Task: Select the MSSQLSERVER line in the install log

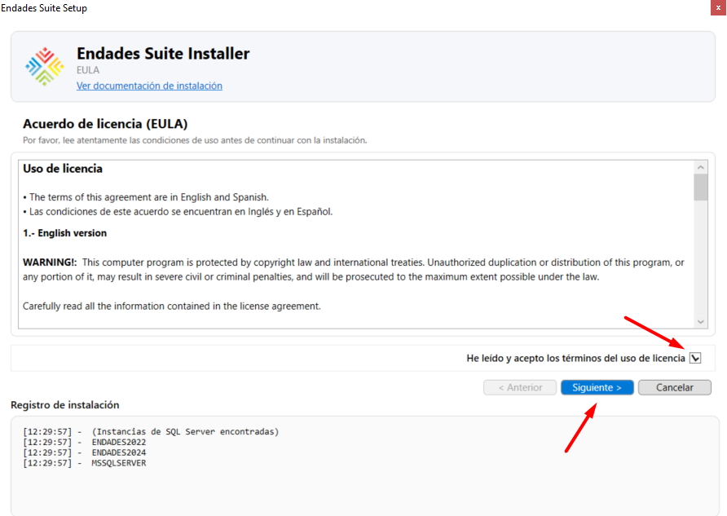Action: (118, 463)
